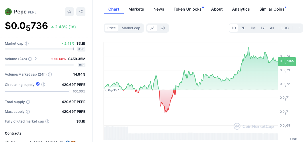307x142 pixels.
Task: Open Market cap info icon
Action: pos(27,44)
